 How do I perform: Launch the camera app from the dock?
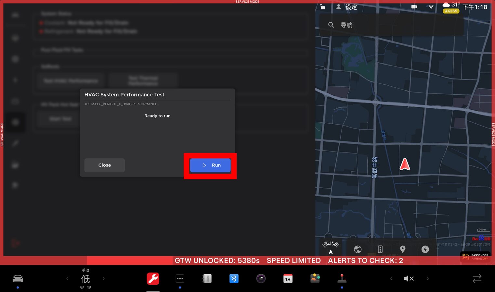(x=261, y=279)
